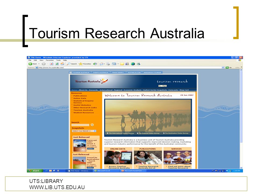This screenshot has width=258, height=194.
Task: Open The International Visitor Survey link
Action: coord(120,133)
